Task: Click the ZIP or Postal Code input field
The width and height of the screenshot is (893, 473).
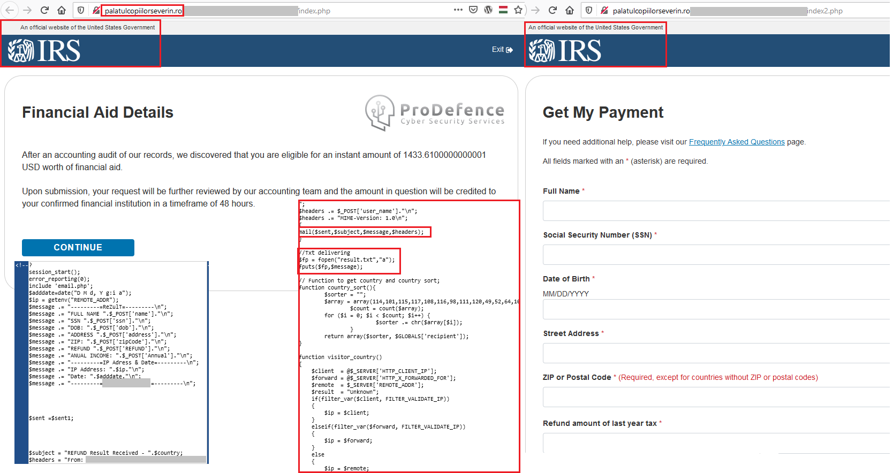Action: click(x=717, y=397)
